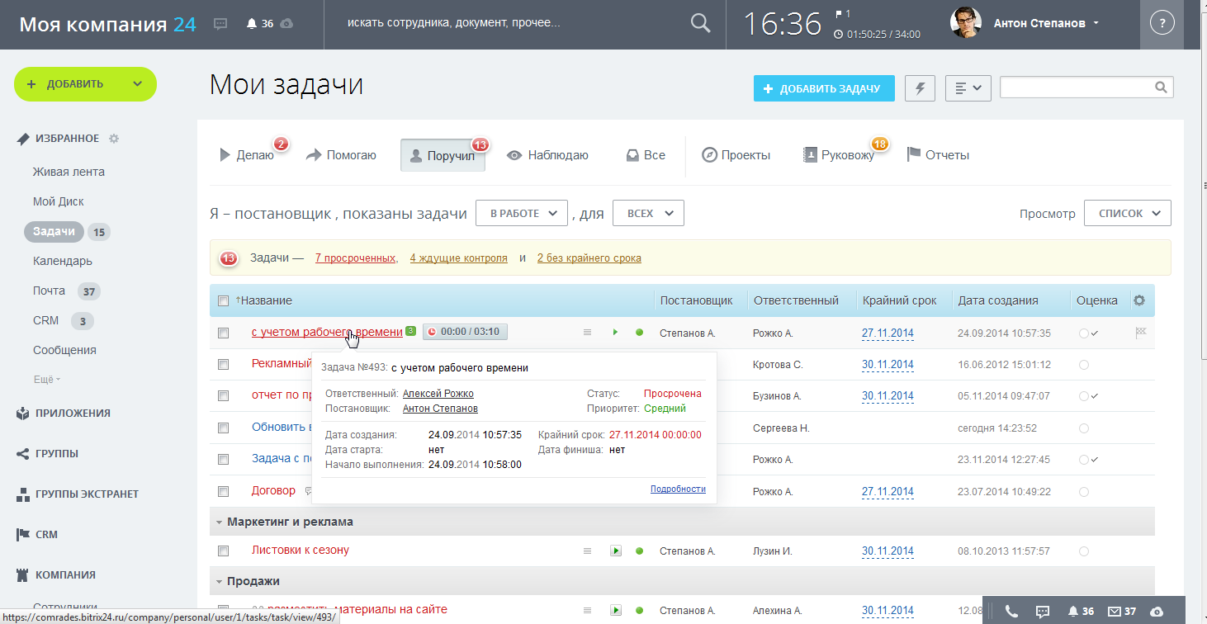Click the search magnifier in top bar
The image size is (1207, 624).
pos(700,24)
